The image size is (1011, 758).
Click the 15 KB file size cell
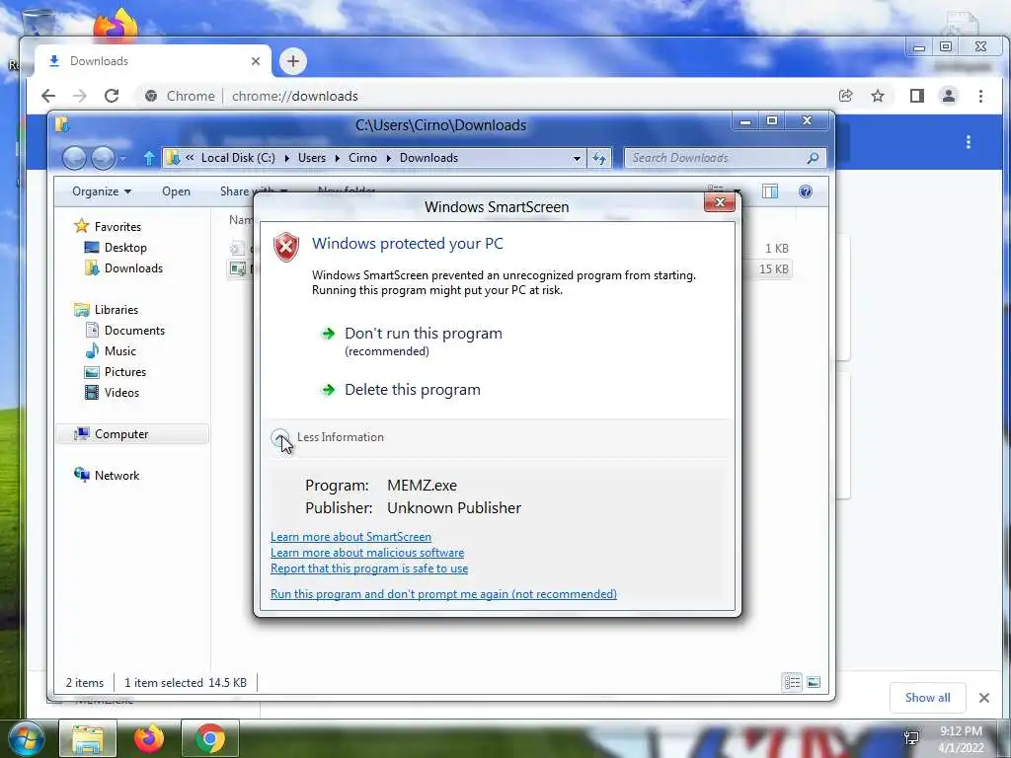[x=773, y=268]
